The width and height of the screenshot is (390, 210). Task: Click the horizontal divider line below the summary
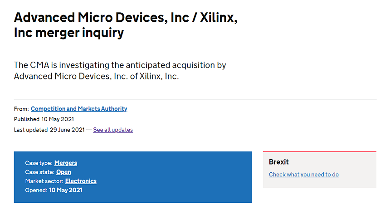click(x=195, y=99)
